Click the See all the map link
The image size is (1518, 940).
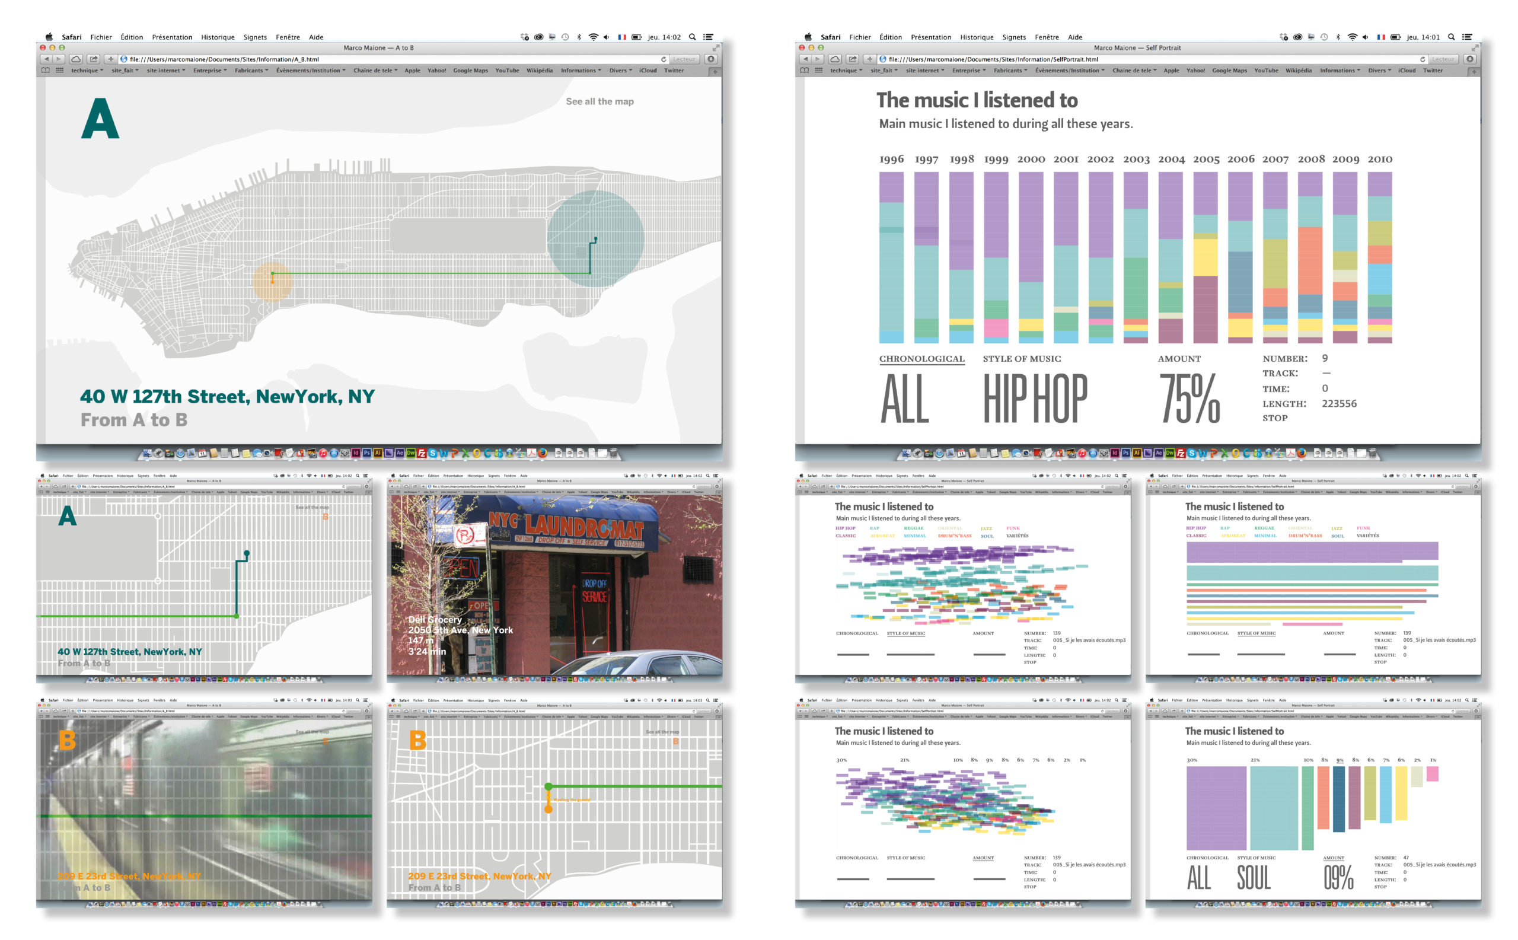pos(599,101)
